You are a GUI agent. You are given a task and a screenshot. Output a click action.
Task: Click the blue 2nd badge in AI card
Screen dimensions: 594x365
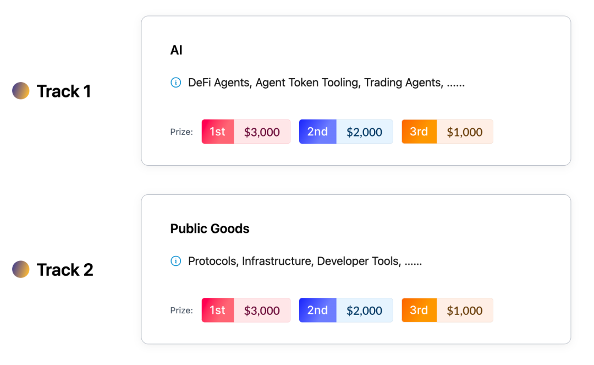click(317, 132)
